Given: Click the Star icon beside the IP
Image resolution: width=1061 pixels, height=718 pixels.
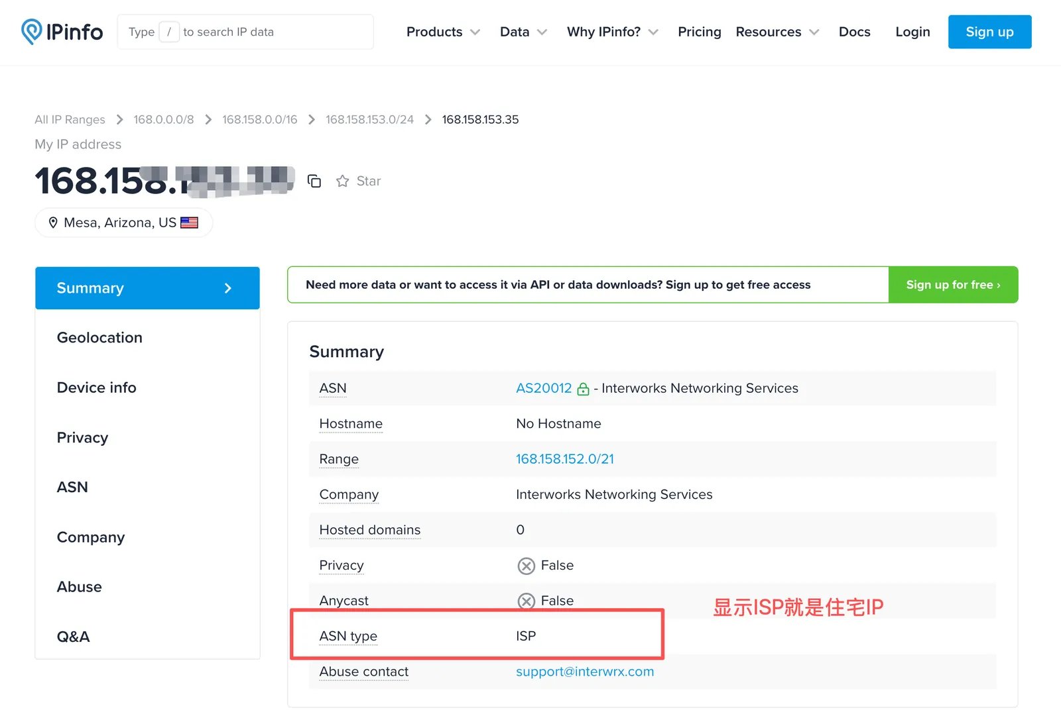Looking at the screenshot, I should coord(342,181).
